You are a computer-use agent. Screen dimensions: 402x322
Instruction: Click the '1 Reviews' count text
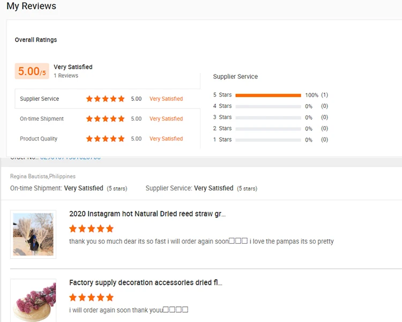pos(66,76)
